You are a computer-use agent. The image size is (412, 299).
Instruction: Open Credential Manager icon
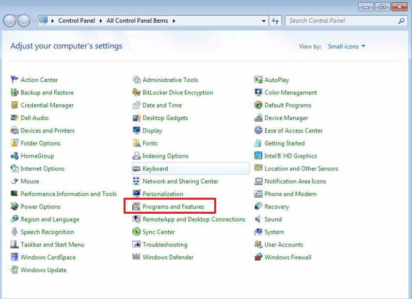(15, 105)
